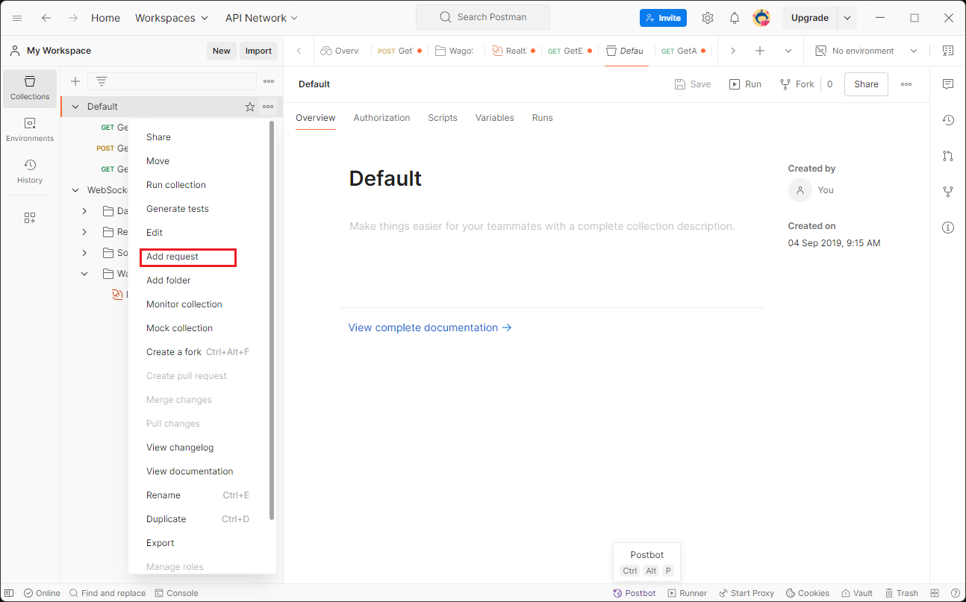Open the collection info icon

point(948,228)
